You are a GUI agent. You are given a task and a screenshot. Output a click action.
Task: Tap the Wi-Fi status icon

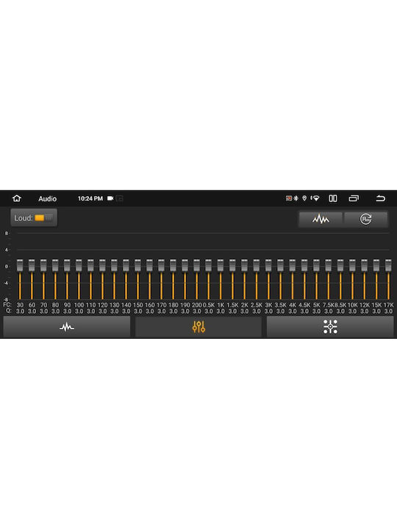(316, 198)
